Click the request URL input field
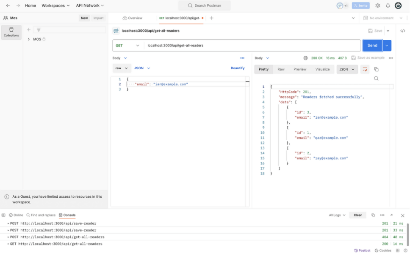The width and height of the screenshot is (410, 256). click(252, 45)
